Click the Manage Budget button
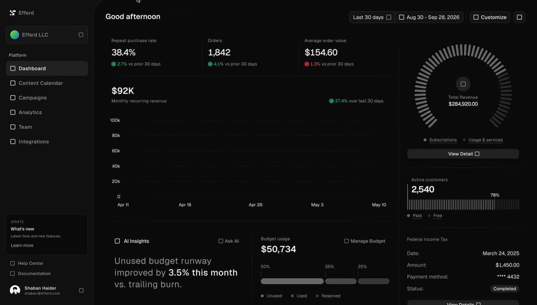Screen dimensions: 537x305 click(365, 241)
